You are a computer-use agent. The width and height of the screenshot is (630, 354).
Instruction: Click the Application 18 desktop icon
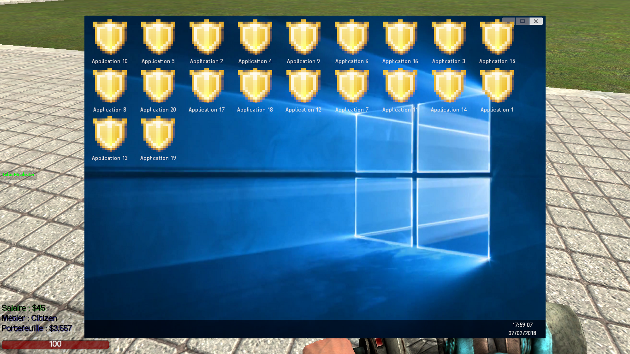coord(255,86)
